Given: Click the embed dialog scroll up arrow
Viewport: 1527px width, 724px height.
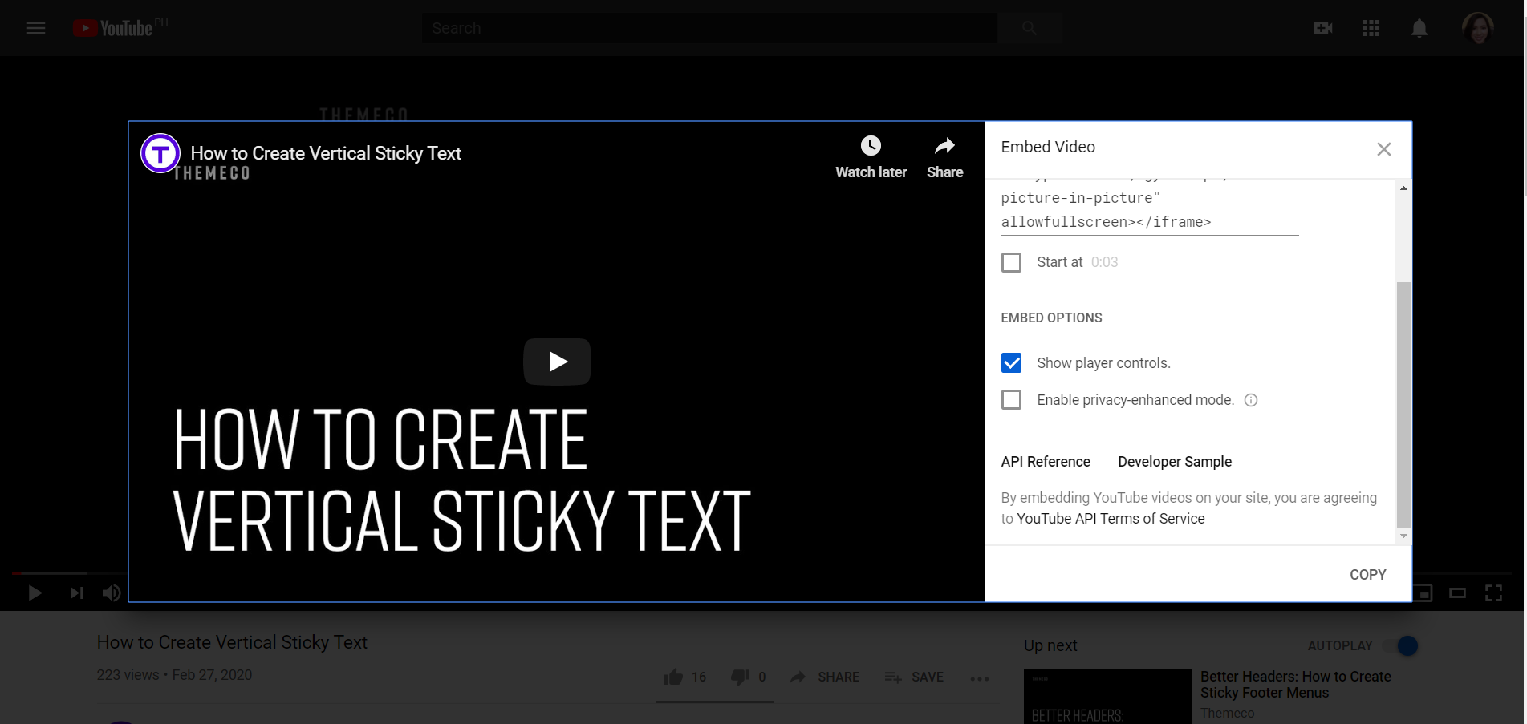Looking at the screenshot, I should point(1403,188).
